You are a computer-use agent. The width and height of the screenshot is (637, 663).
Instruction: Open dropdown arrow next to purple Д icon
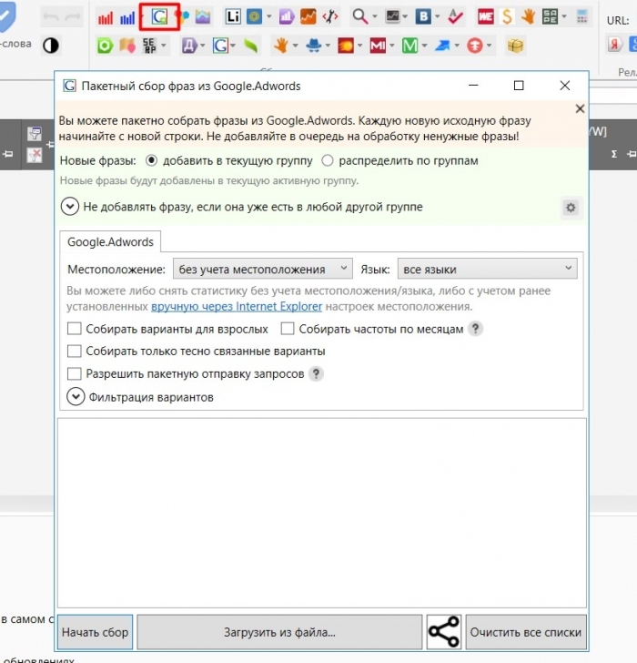(x=203, y=46)
